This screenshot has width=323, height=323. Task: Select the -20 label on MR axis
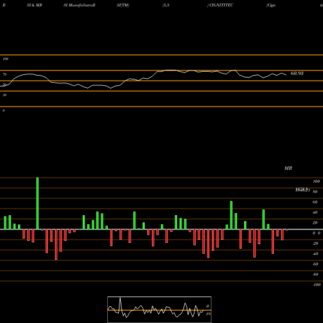tap(315, 244)
